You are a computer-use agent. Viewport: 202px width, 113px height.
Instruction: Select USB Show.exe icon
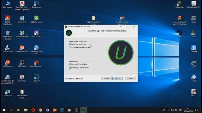coord(36,19)
